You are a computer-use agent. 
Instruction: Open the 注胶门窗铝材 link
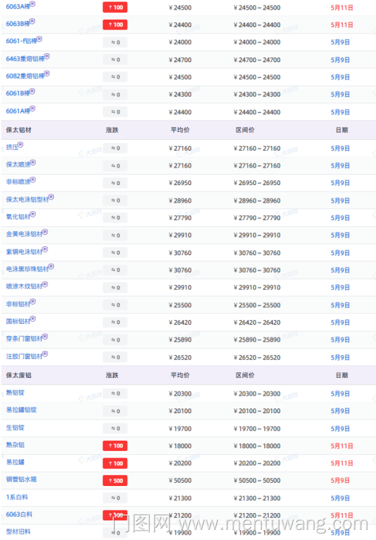[24, 356]
